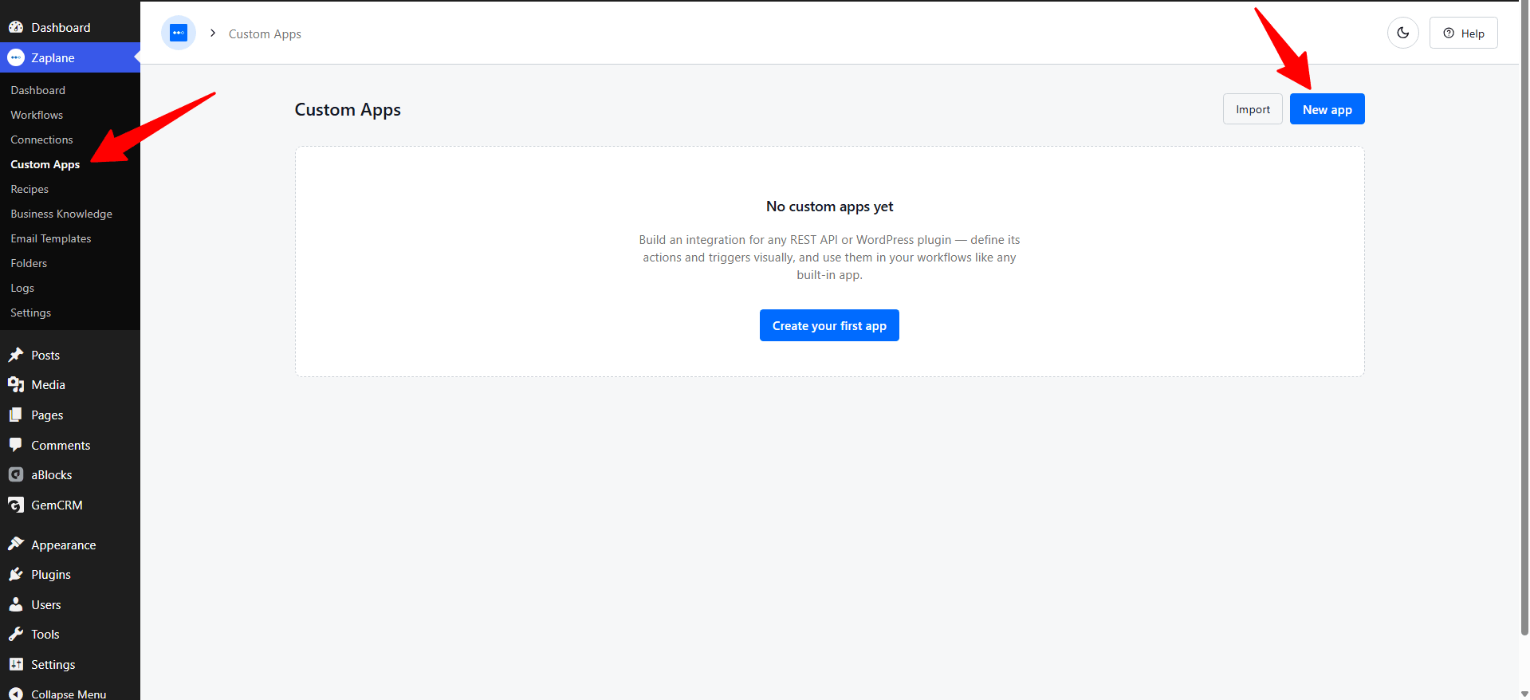Image resolution: width=1530 pixels, height=700 pixels.
Task: Open Connections in sidebar
Action: [x=41, y=140]
